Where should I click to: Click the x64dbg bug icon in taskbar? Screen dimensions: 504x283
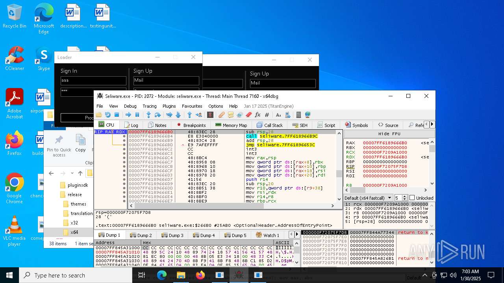click(x=239, y=275)
